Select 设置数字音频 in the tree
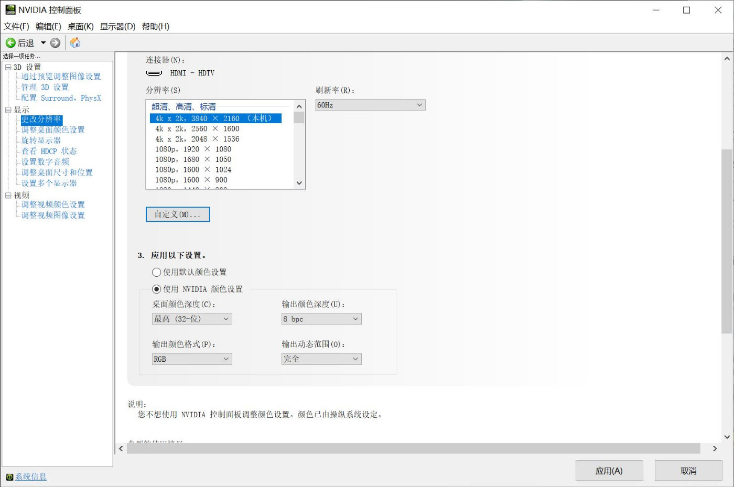The height and width of the screenshot is (487, 734). click(45, 162)
